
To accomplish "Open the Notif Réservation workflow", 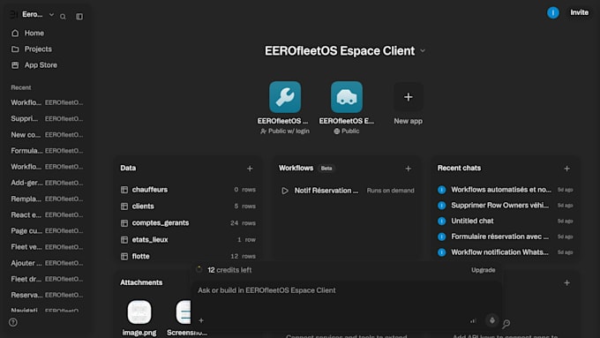I will pos(348,191).
